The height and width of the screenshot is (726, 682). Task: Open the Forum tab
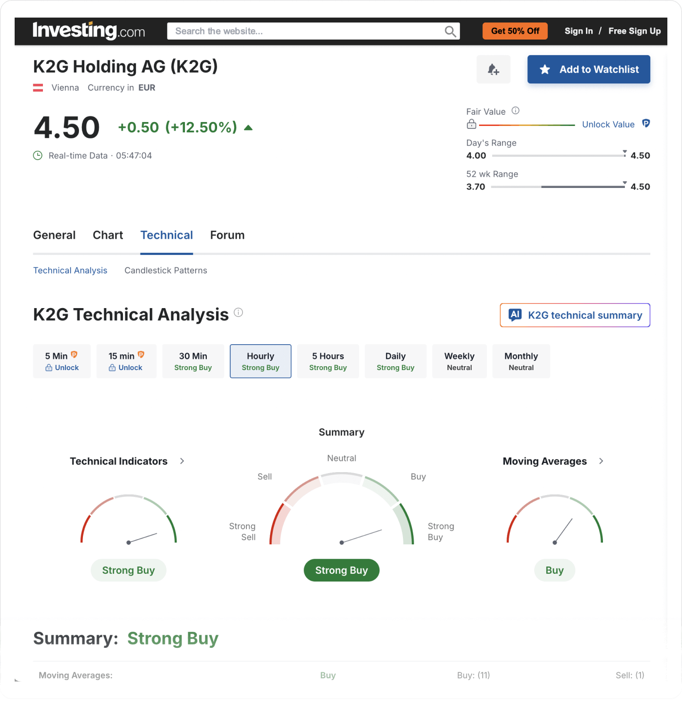227,235
